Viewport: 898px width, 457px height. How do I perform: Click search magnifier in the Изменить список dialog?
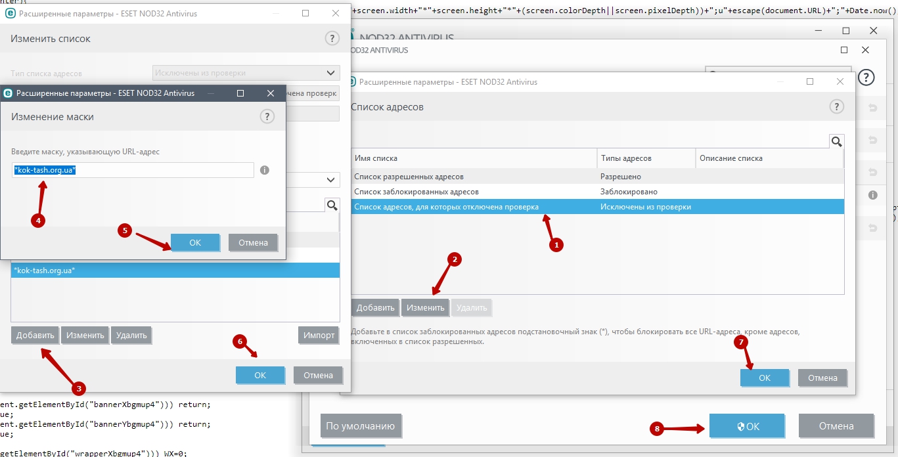(x=332, y=206)
